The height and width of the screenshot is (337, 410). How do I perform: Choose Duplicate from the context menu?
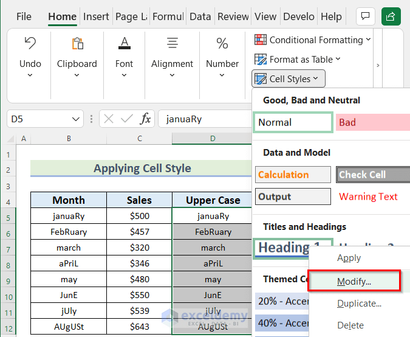click(360, 304)
